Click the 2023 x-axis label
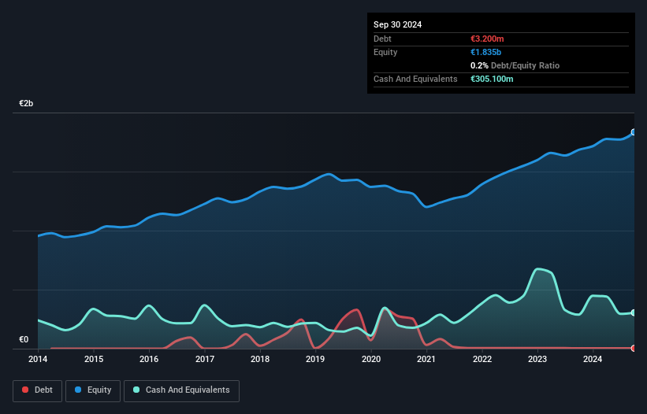This screenshot has height=414, width=647. click(538, 360)
